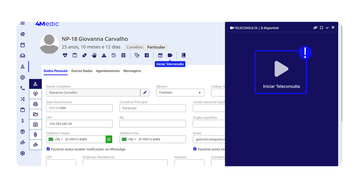Copy teleconsulta link via chain icon
Screen dimensions: 359x188
click(315, 28)
